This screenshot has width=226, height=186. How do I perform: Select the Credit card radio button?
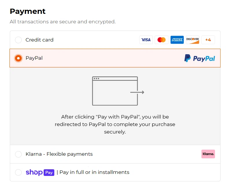[18, 40]
